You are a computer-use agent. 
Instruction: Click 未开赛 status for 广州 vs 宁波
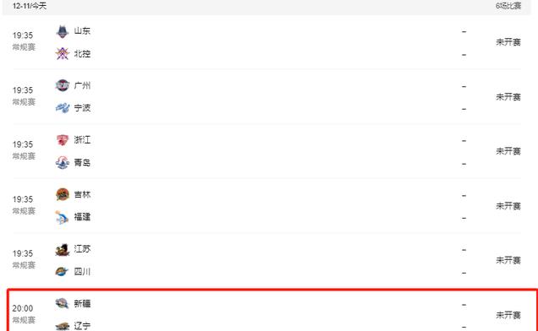pos(508,97)
